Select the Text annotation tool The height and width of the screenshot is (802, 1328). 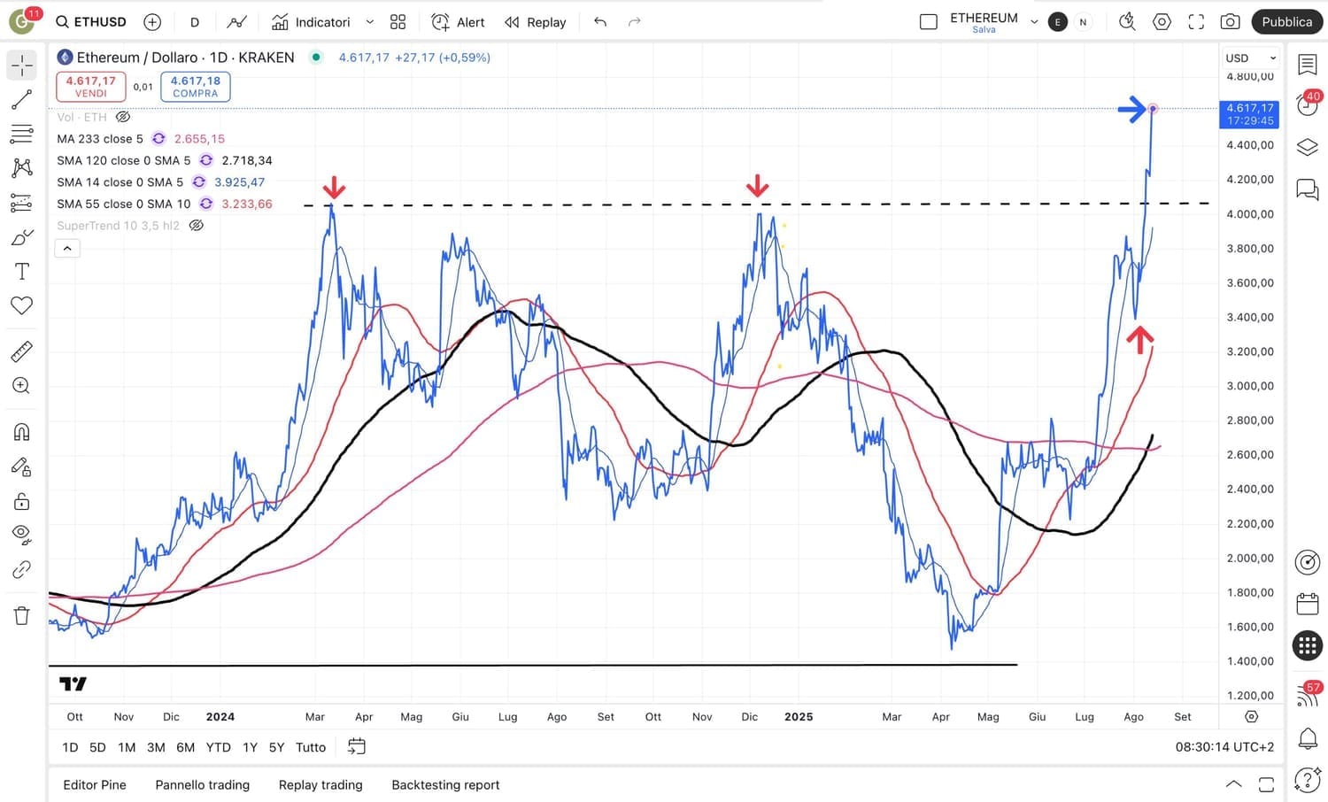click(22, 272)
